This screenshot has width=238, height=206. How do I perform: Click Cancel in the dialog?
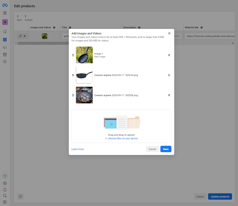[152, 149]
